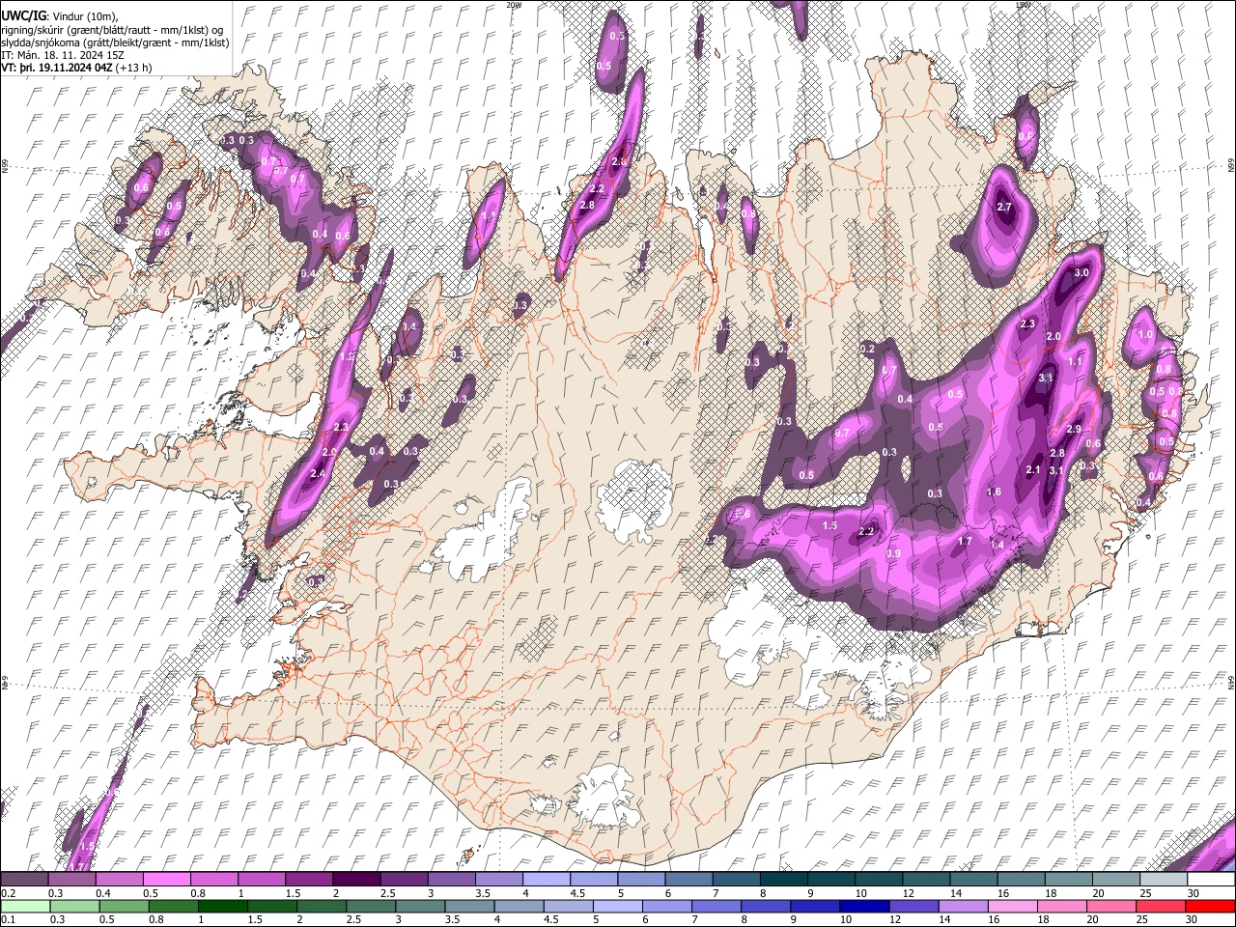1236x927 pixels.
Task: Click the 2.9 value label in the east
Action: click(x=1073, y=430)
